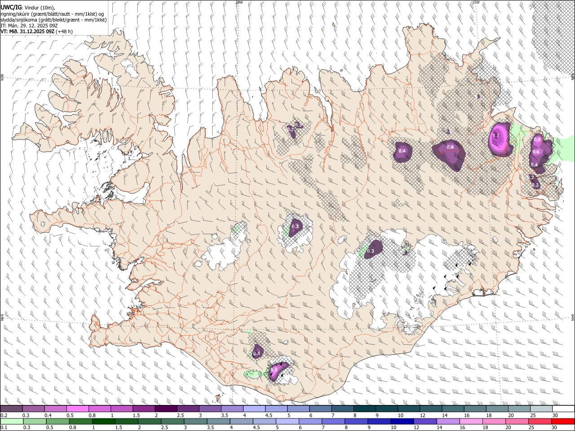
Task: Select green-row legend swatch labeled 0.8
Action: tap(81, 421)
